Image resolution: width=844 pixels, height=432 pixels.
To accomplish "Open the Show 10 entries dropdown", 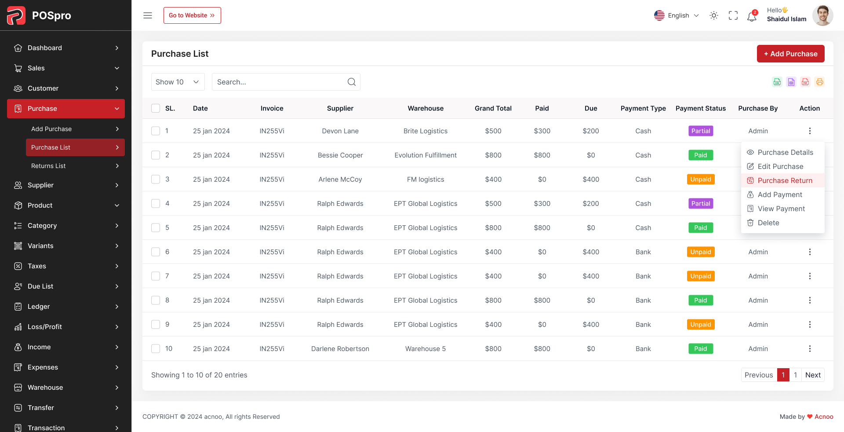I will (178, 82).
